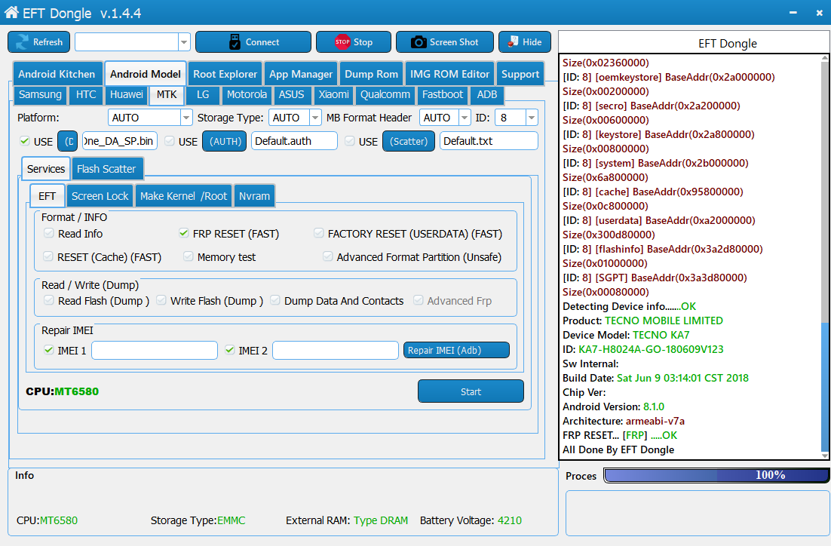
Task: Toggle RESET (Cache) (FAST) checkbox
Action: [x=48, y=256]
